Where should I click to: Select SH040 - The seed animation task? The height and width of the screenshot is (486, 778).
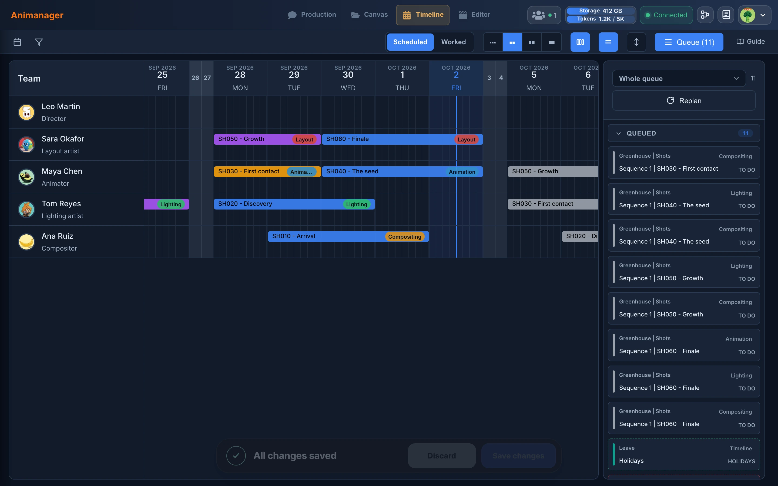click(402, 172)
